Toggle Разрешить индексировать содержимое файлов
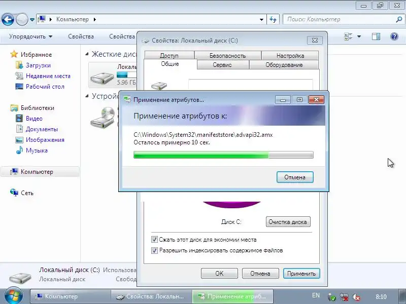This screenshot has width=406, height=304. click(x=154, y=250)
